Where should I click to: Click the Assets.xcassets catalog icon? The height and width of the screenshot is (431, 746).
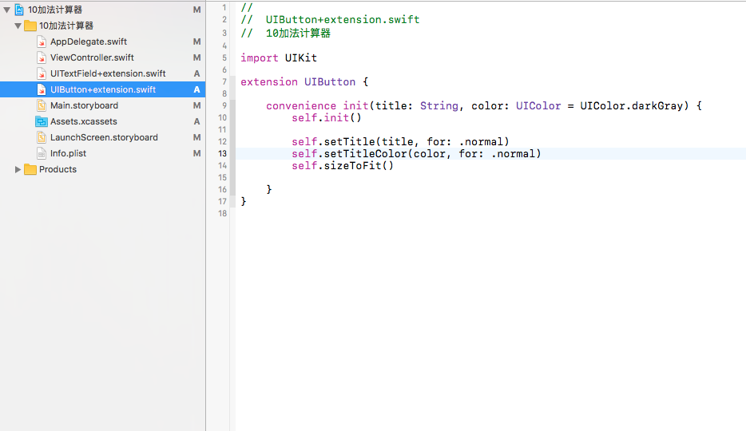(x=42, y=121)
